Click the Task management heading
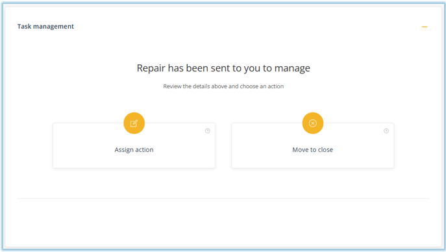 [x=45, y=27]
